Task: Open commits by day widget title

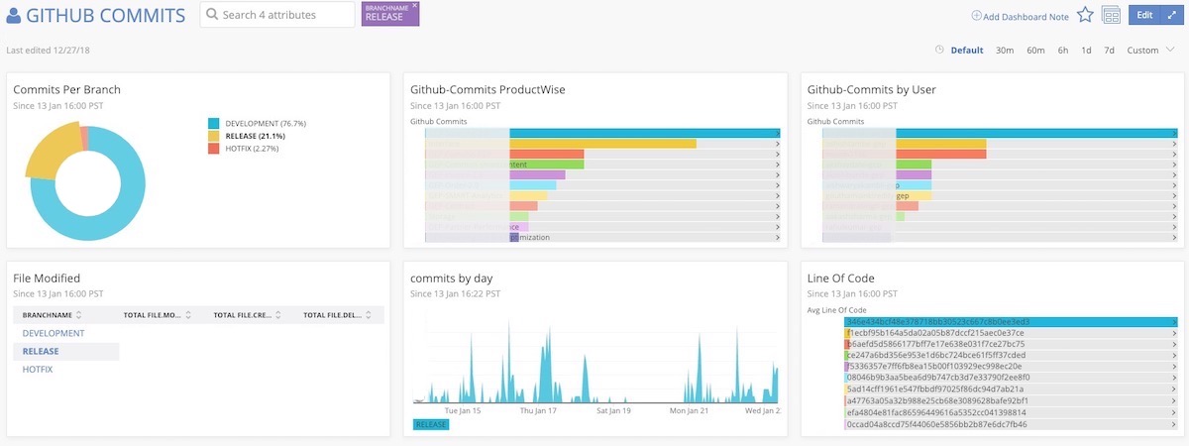Action: (451, 279)
